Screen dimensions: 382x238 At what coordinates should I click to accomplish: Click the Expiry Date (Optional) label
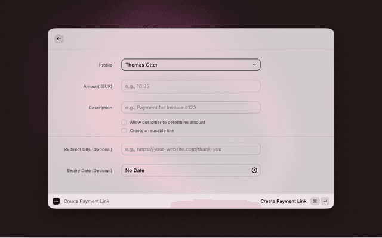[90, 171]
